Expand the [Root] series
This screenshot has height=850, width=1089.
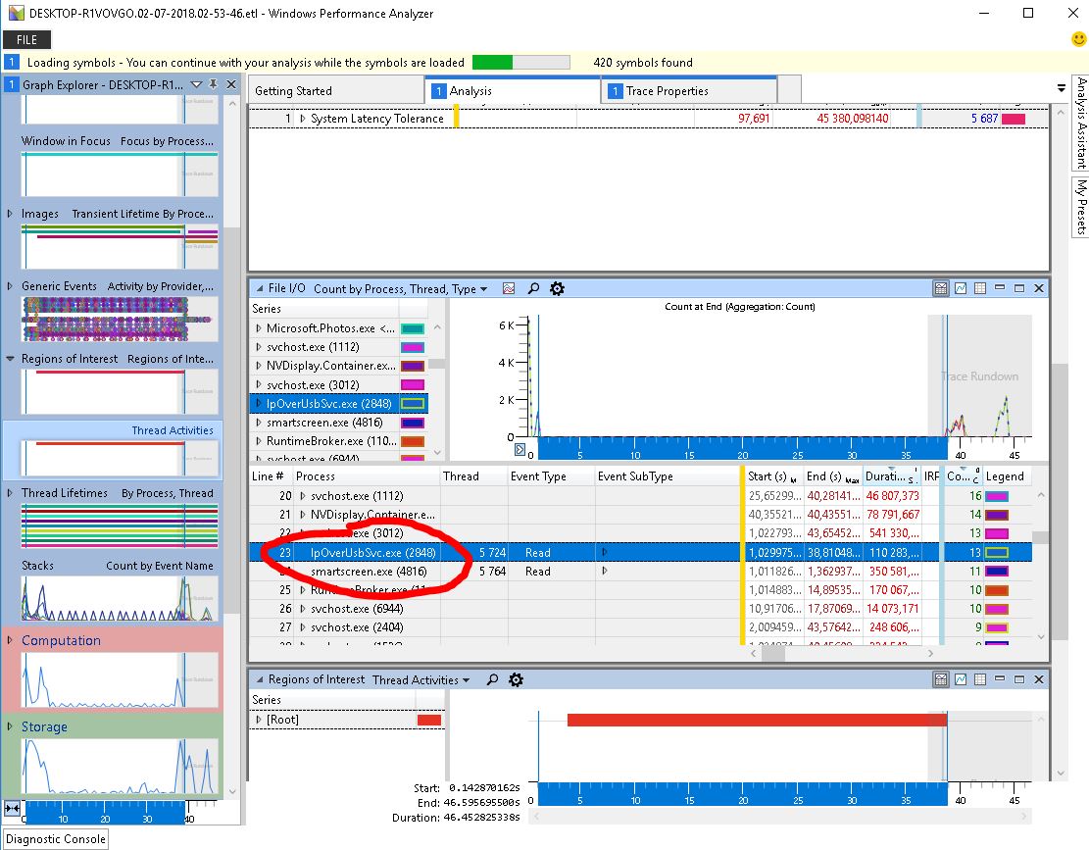[259, 720]
